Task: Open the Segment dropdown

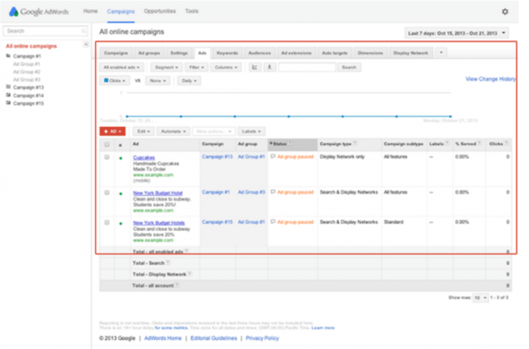Action: click(166, 67)
